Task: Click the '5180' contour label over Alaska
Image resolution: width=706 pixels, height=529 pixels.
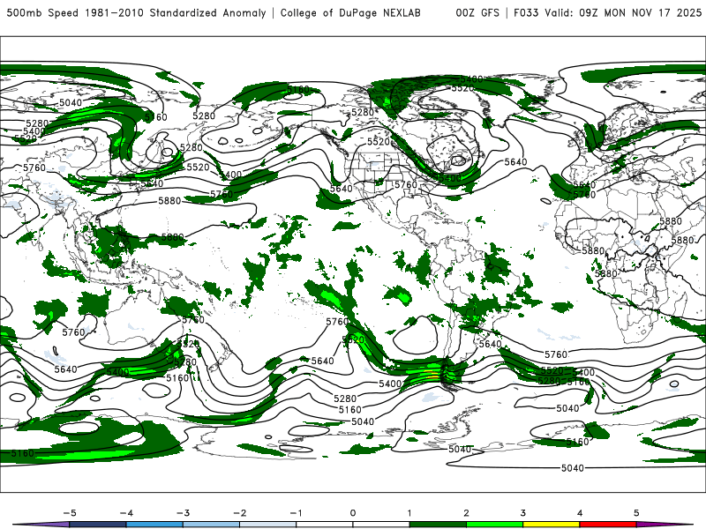Action: 298,90
